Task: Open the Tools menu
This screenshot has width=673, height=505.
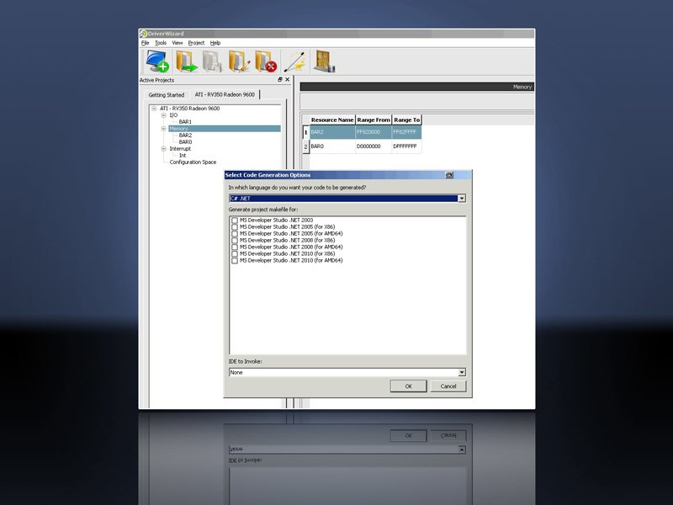Action: [161, 43]
